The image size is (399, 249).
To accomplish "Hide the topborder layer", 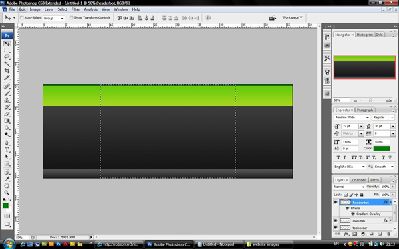I will (x=335, y=228).
